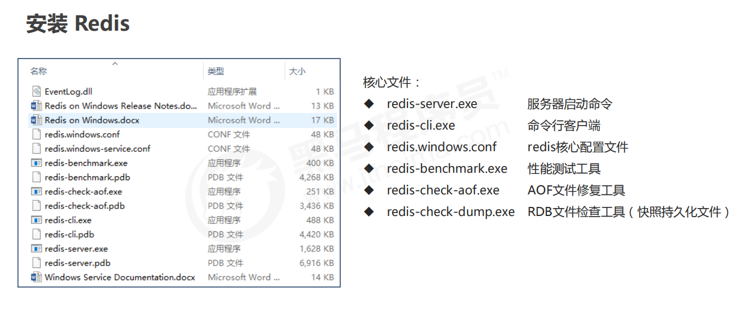Click the 命令行客户端 description
The width and height of the screenshot is (746, 320).
(564, 126)
